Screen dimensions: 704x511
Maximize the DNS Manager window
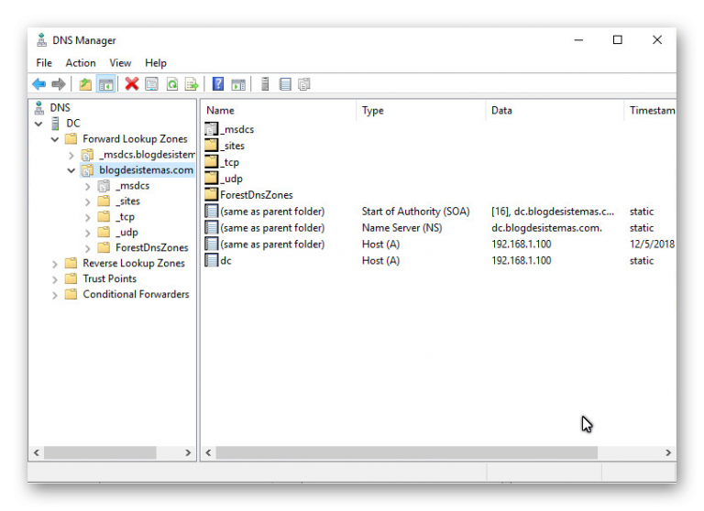[x=618, y=40]
